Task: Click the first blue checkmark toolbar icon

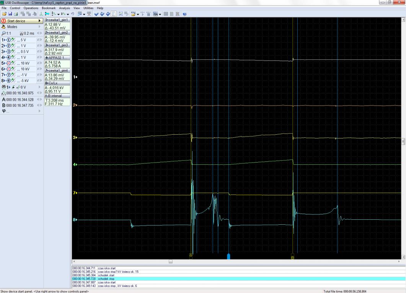Action: pos(96,14)
